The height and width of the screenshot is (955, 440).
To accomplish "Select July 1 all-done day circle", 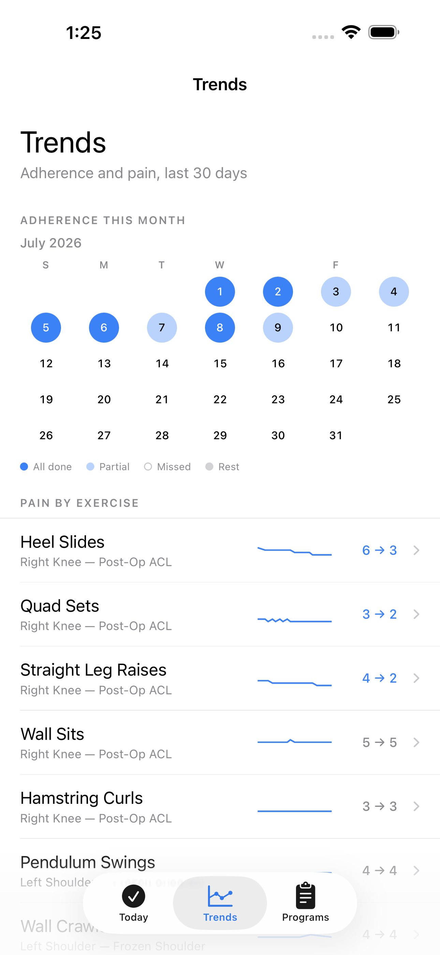I will tap(220, 292).
